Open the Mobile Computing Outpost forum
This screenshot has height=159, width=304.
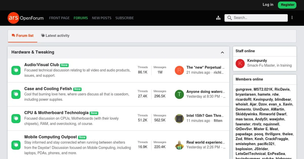click(51, 137)
